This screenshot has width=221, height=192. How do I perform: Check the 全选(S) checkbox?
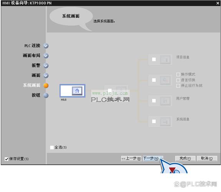(52, 147)
